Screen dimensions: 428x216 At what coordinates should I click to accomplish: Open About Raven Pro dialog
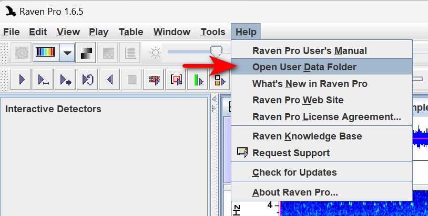click(322, 192)
